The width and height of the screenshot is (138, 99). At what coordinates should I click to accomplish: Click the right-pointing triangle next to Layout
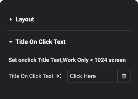11,19
